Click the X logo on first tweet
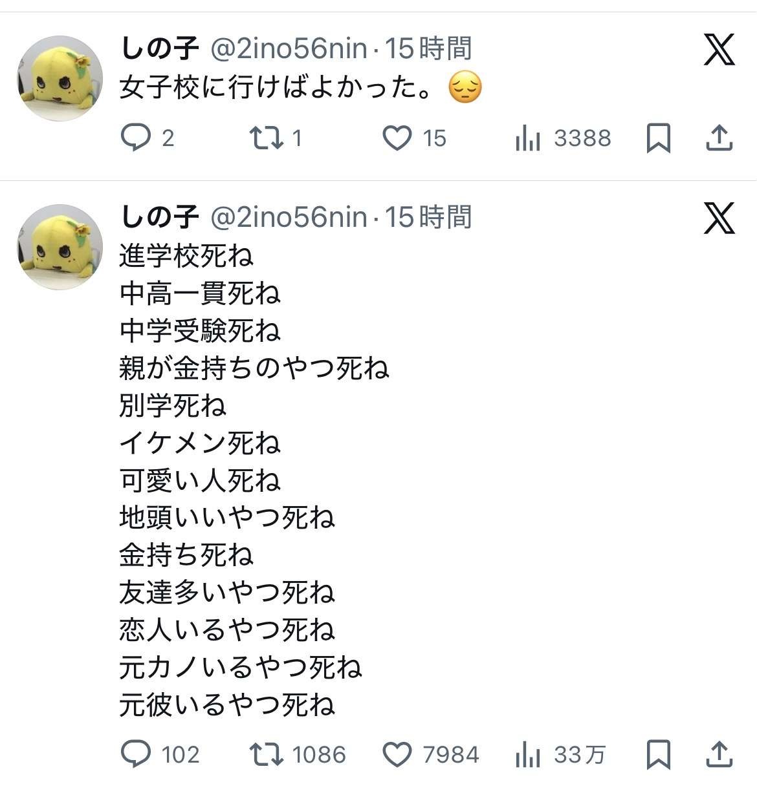The image size is (757, 793). (719, 50)
